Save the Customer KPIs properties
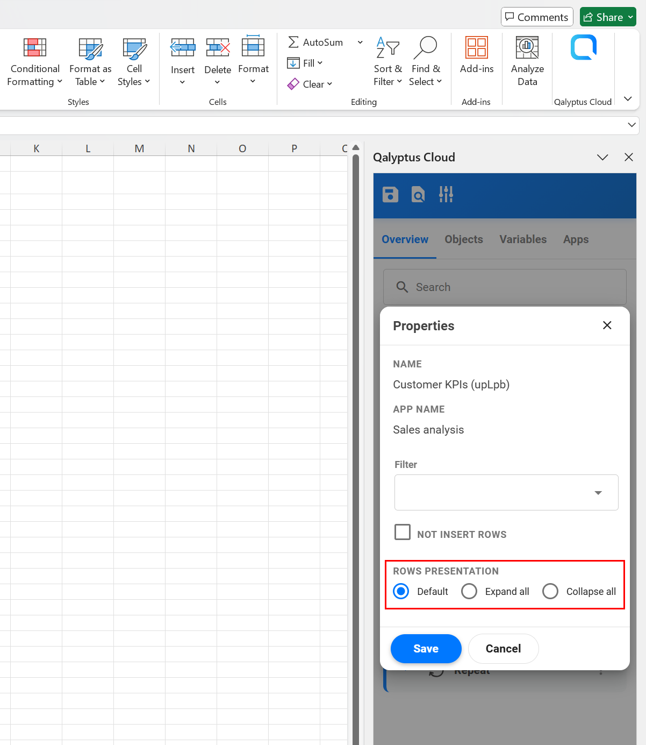 (426, 649)
